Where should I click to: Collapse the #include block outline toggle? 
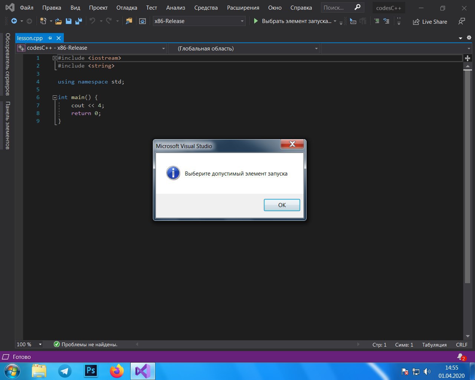[x=55, y=58]
